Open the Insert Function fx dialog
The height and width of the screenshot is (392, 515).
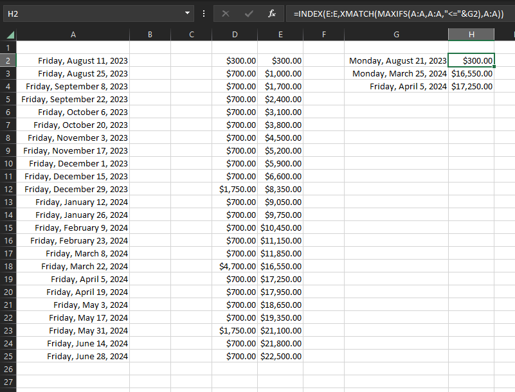click(x=271, y=13)
